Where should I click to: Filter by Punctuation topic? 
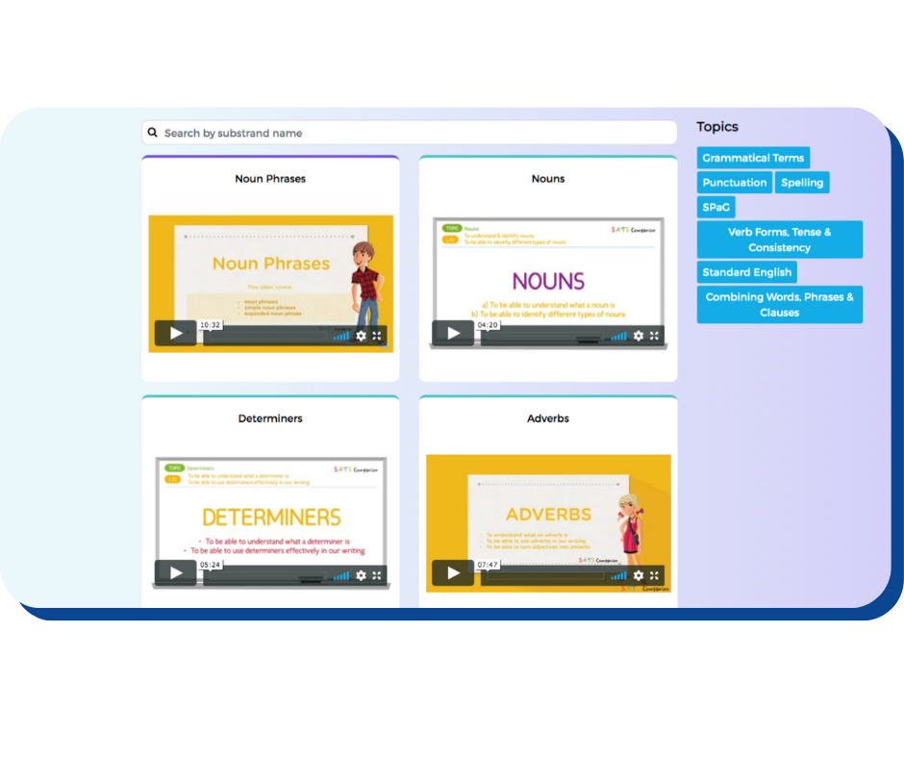click(x=734, y=183)
